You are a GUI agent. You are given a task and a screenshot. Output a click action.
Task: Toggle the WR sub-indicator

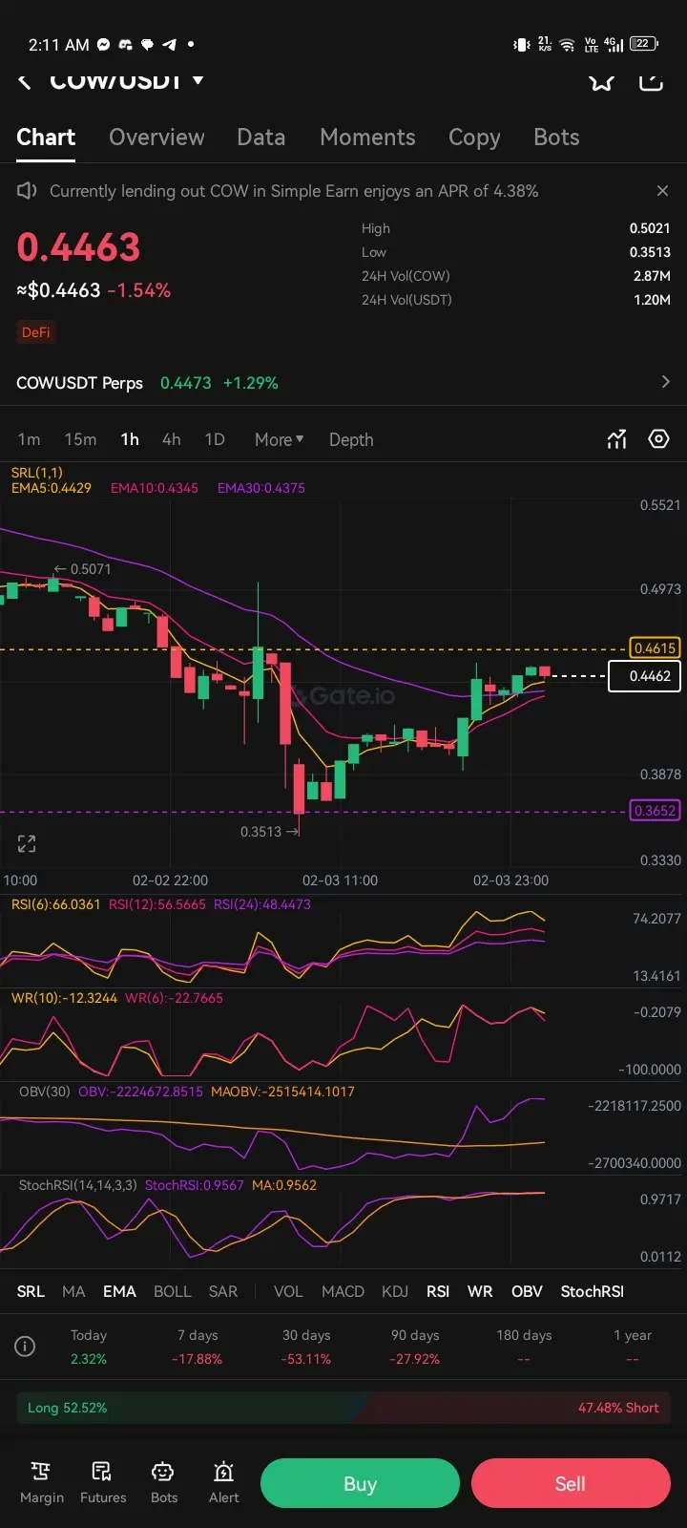point(480,1291)
